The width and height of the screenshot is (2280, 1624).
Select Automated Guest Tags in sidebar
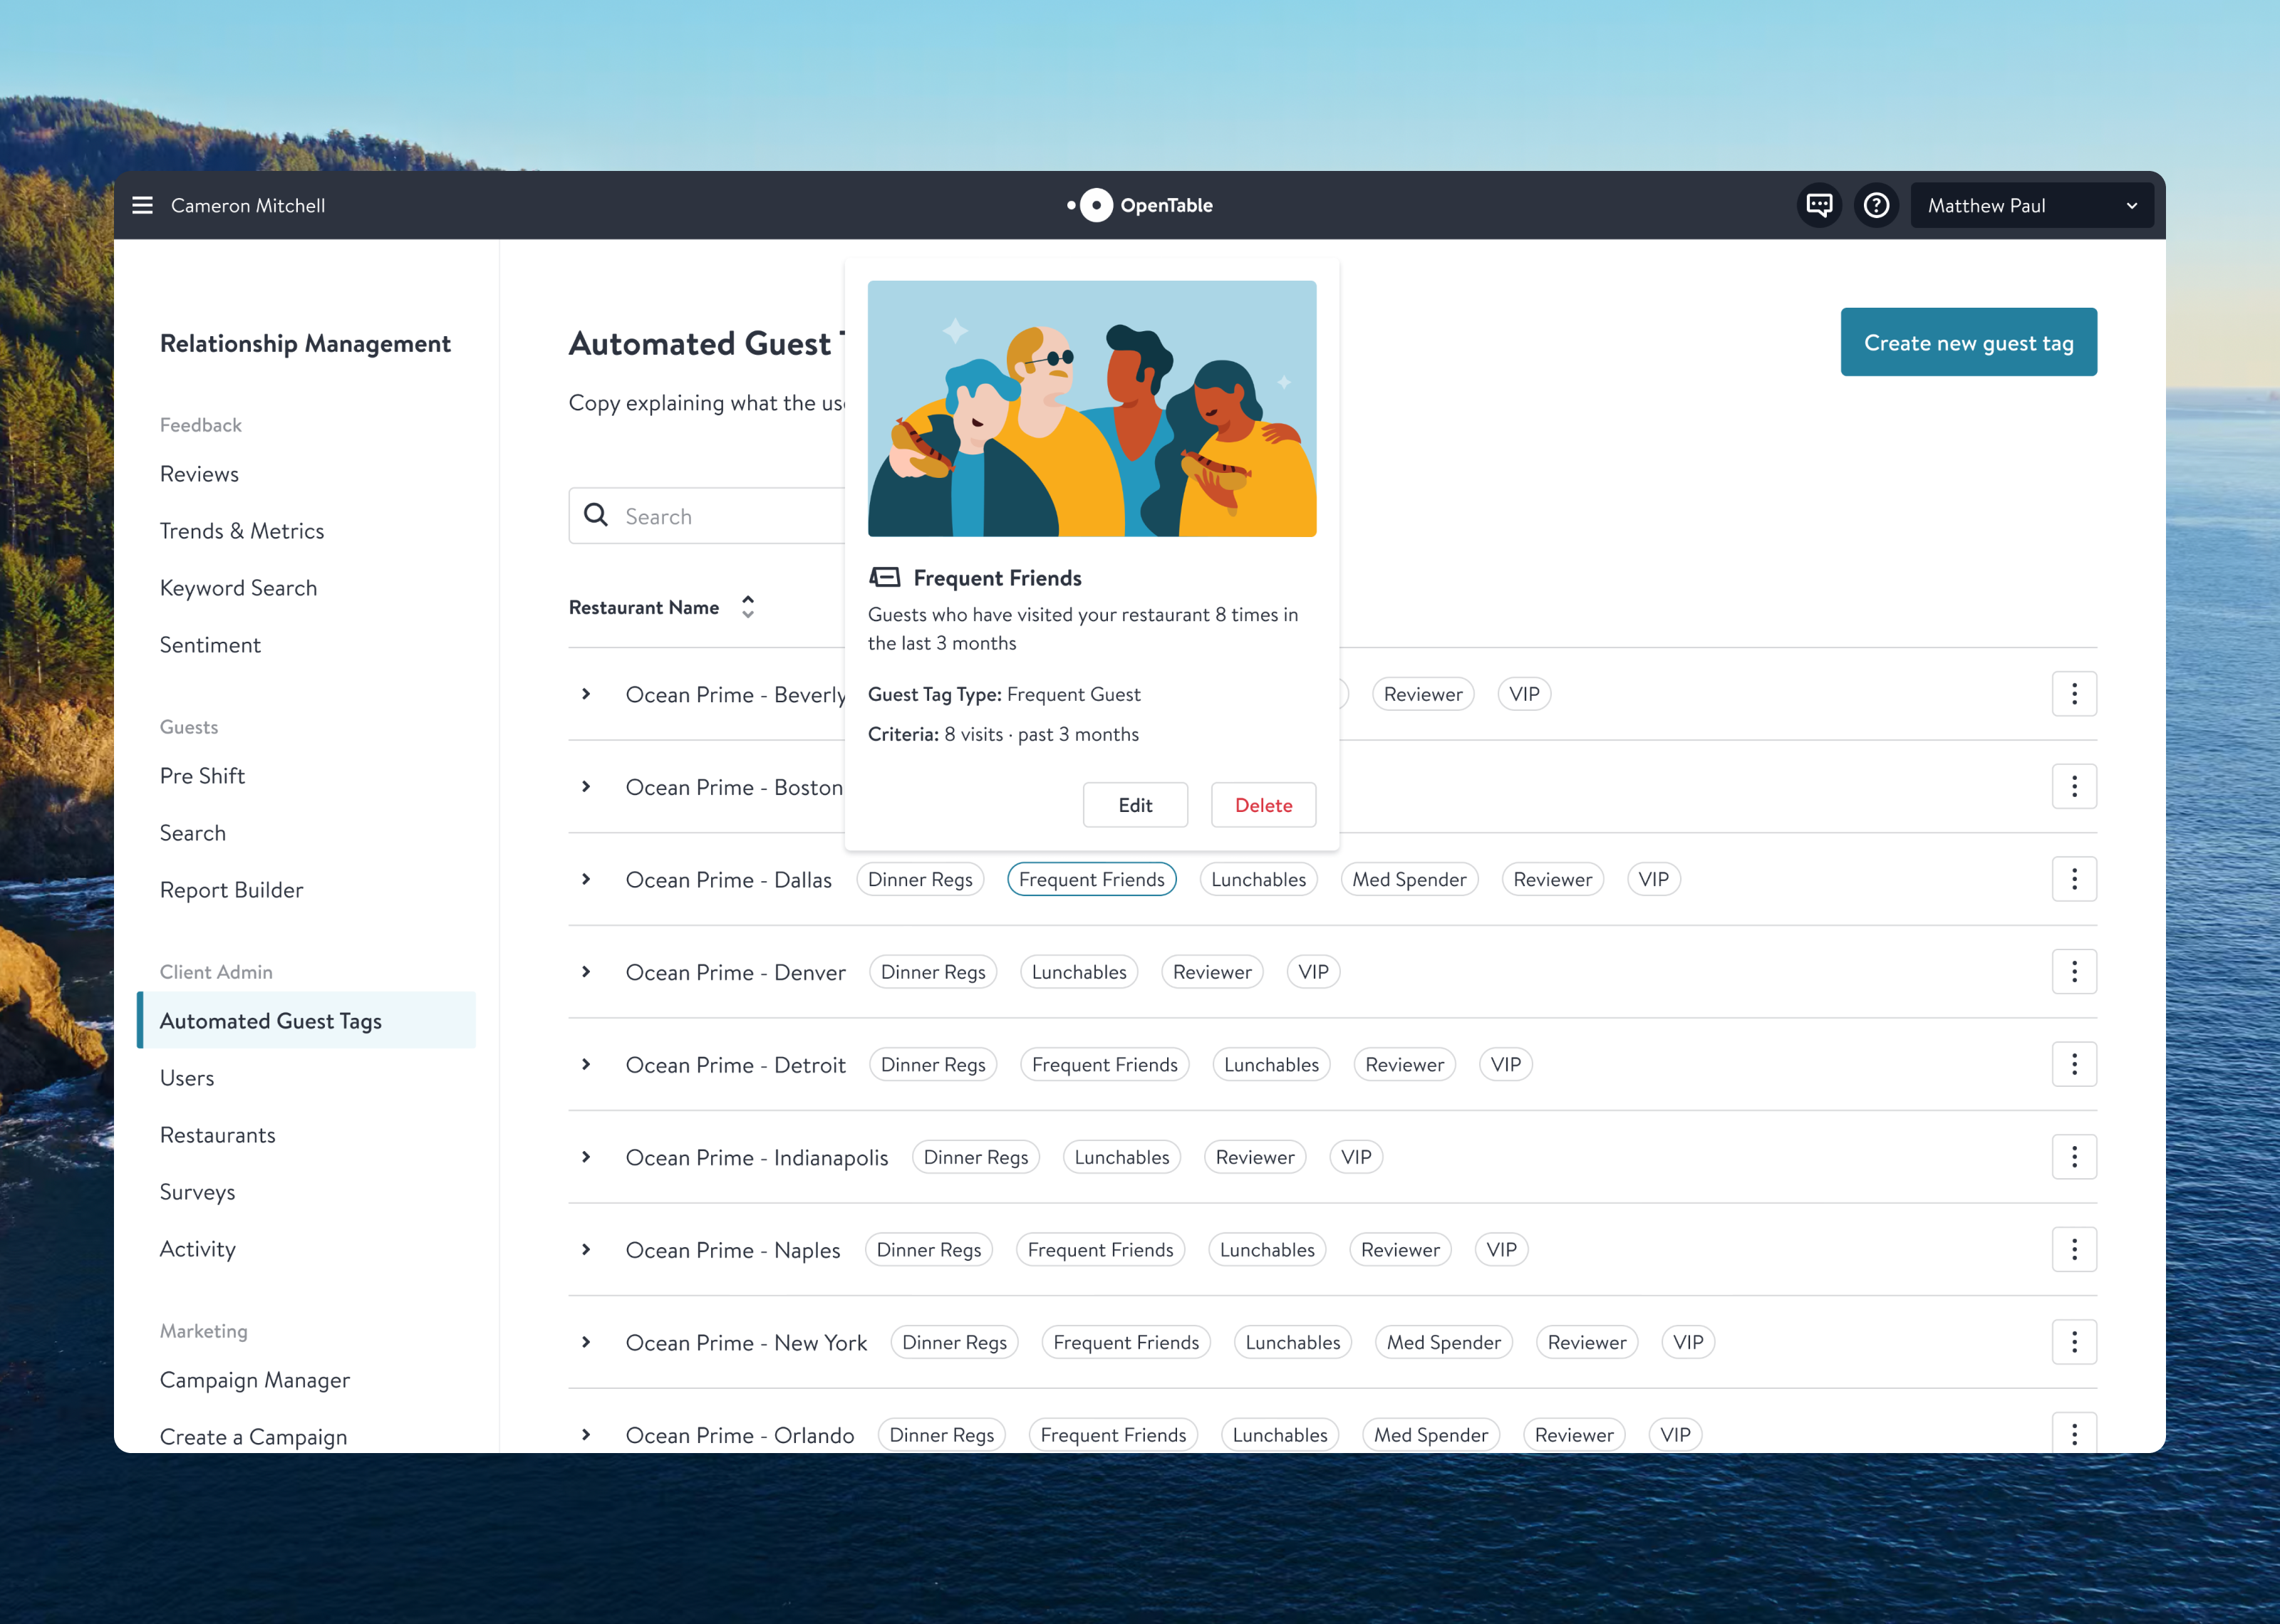pos(306,1020)
